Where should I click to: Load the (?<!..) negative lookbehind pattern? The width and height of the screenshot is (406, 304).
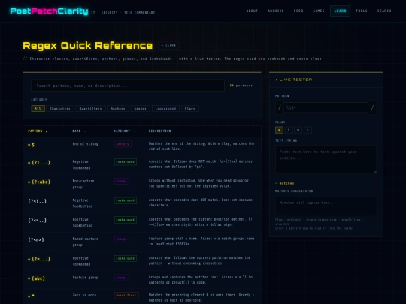click(x=142, y=203)
